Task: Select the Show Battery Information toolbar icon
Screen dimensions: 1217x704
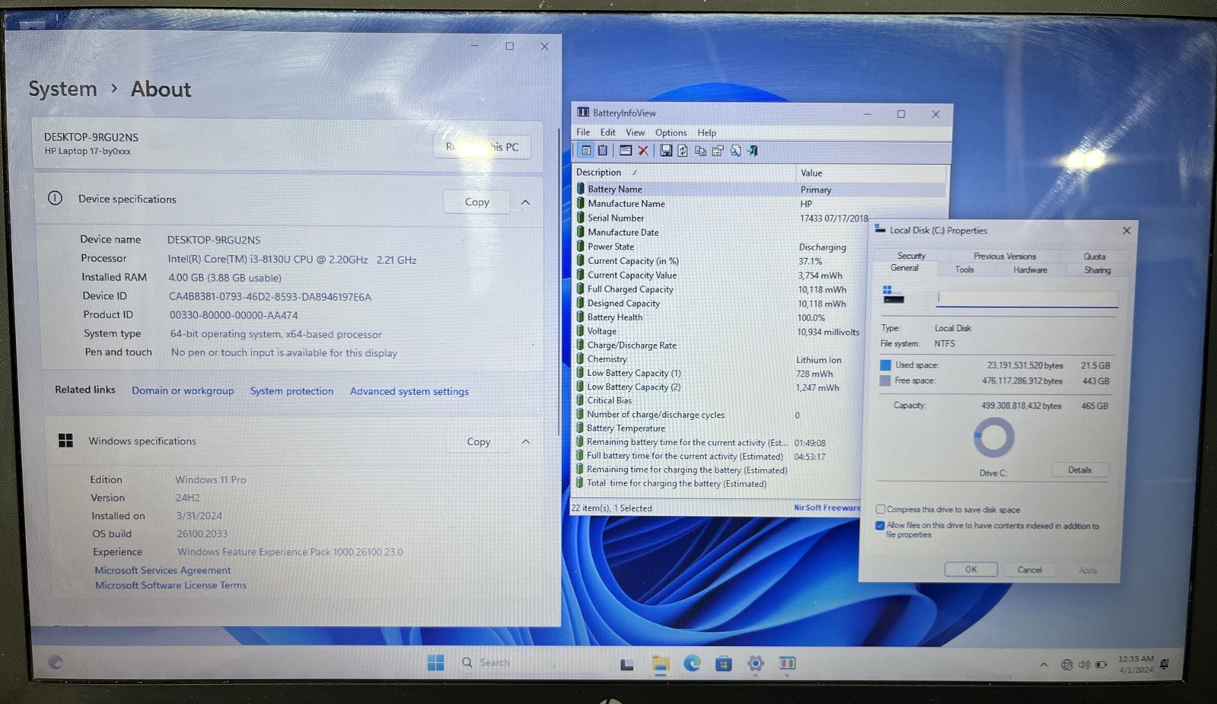Action: coord(586,151)
